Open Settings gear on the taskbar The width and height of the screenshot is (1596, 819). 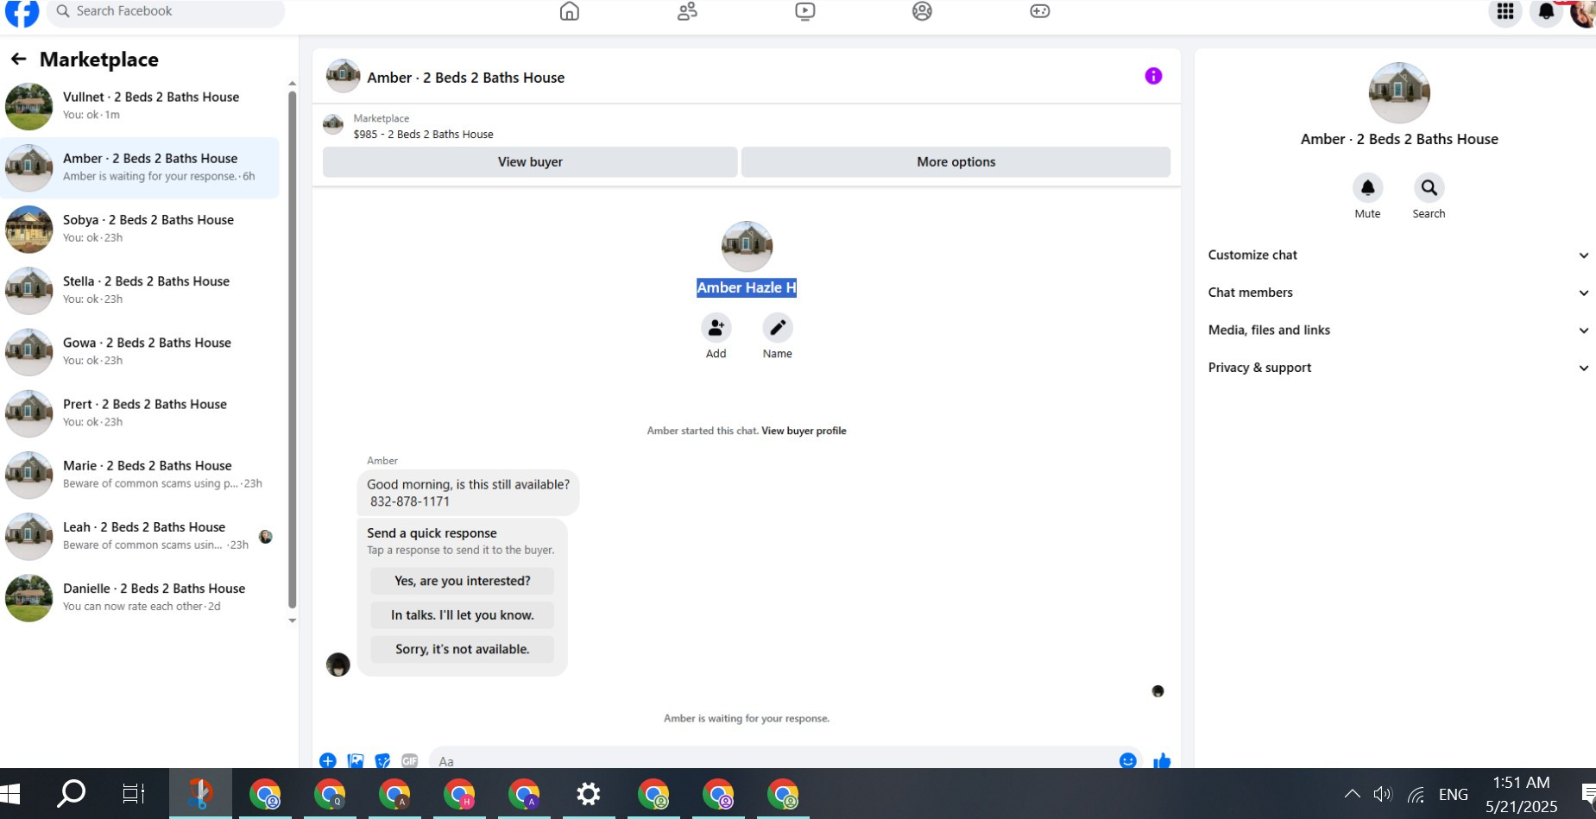[589, 794]
